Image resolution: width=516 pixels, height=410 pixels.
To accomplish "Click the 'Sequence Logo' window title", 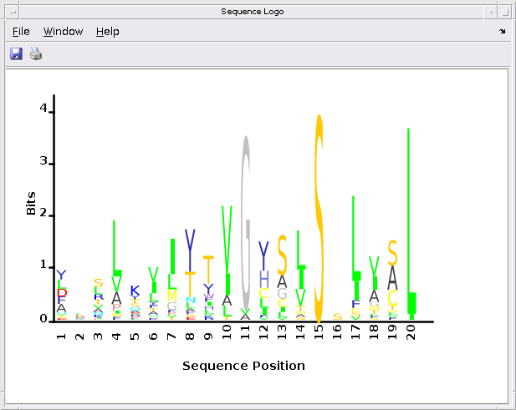I will [x=253, y=12].
